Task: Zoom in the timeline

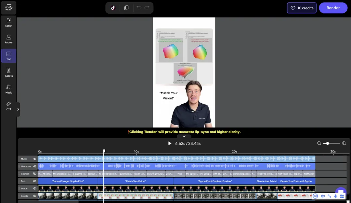Action: (344, 143)
